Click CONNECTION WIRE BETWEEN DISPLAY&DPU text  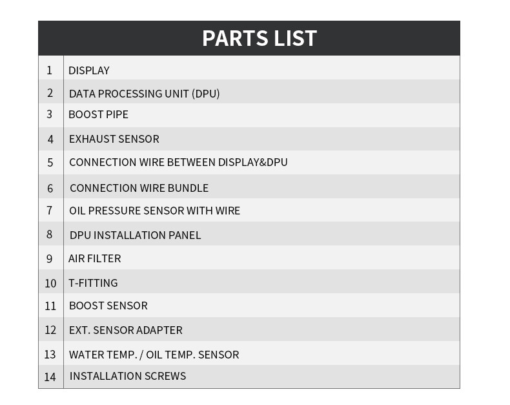point(178,162)
